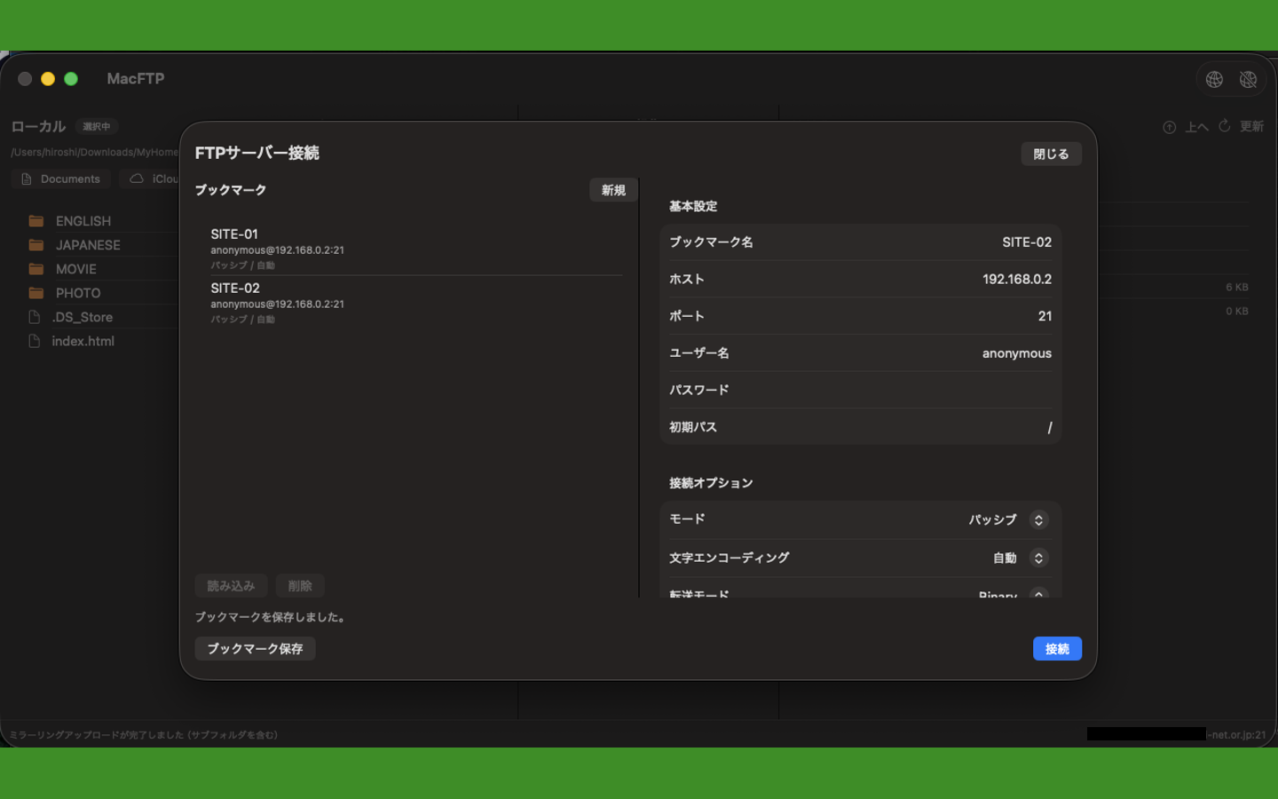Click the disconnect globe icon in titlebar
1278x799 pixels.
[x=1249, y=79]
